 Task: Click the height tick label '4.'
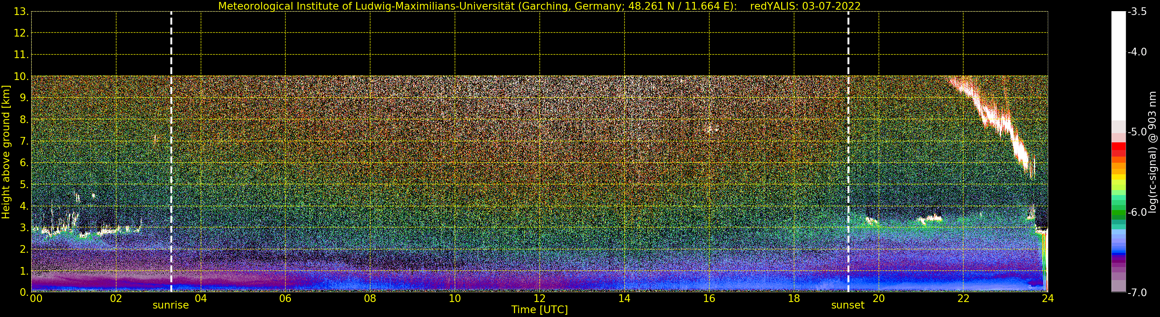(x=24, y=206)
